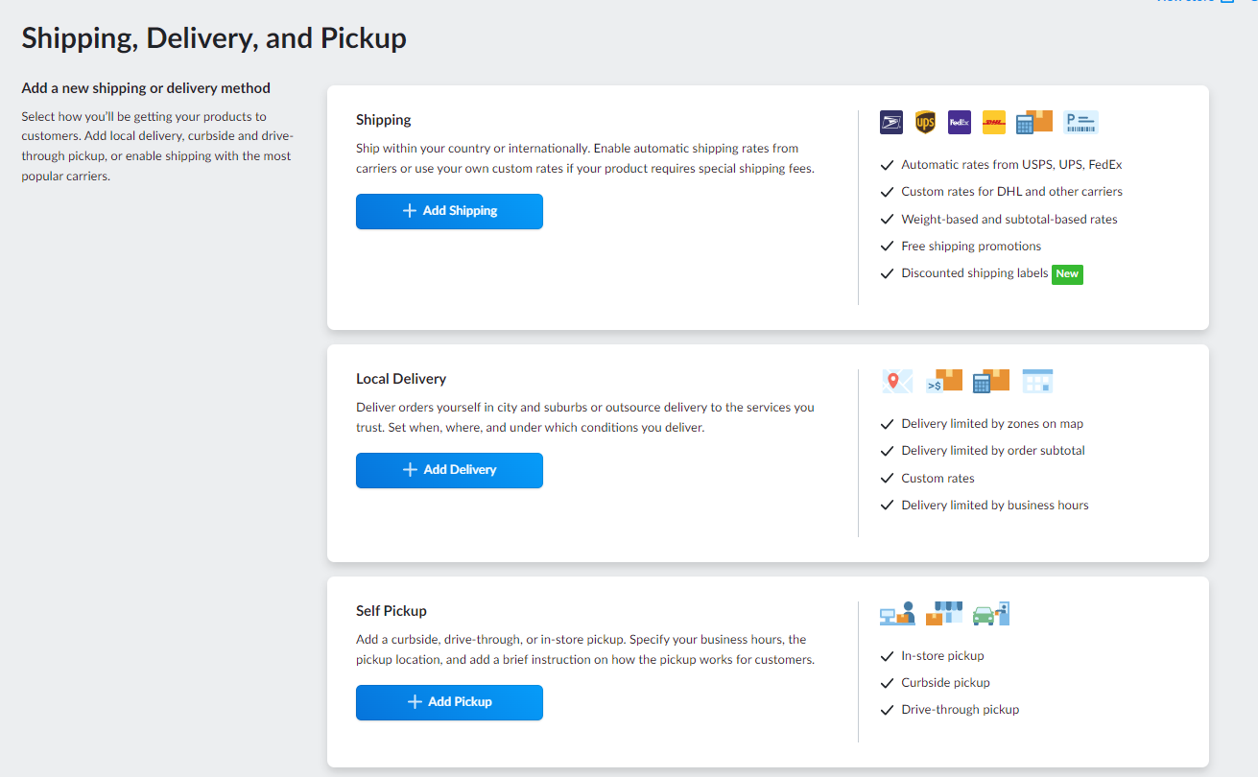Image resolution: width=1258 pixels, height=777 pixels.
Task: Click description starting 'Ship within your country'
Action: coord(585,158)
